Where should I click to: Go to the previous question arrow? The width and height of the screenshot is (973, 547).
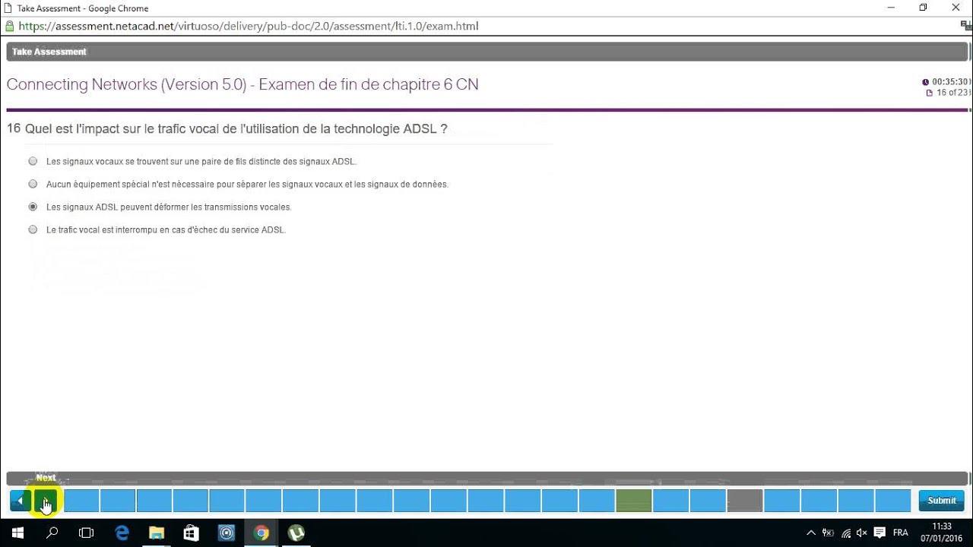21,501
